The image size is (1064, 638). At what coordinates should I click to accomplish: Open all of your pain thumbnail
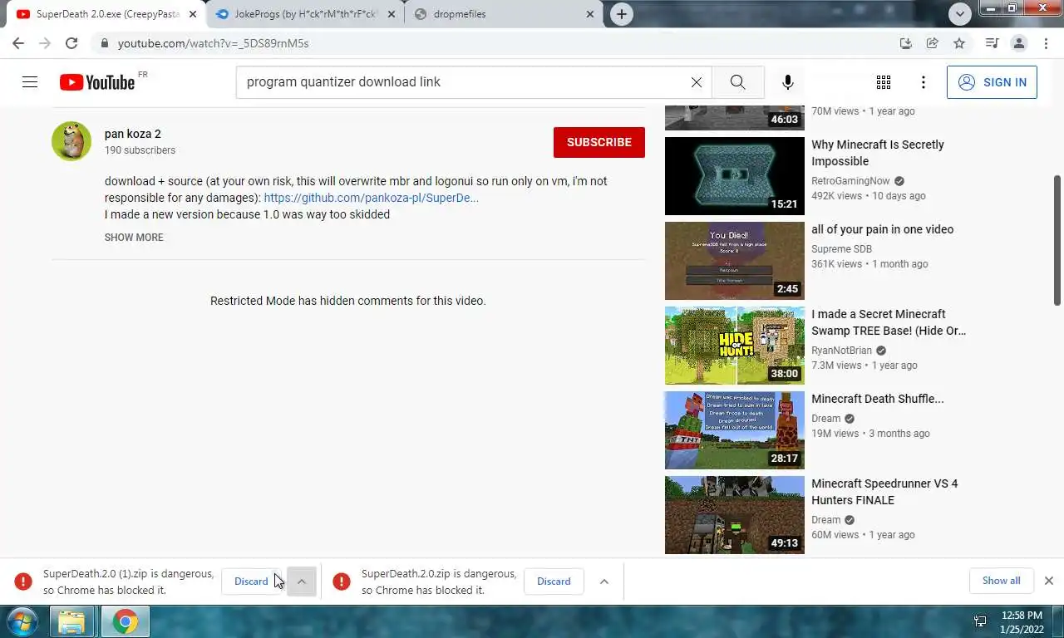pyautogui.click(x=735, y=261)
